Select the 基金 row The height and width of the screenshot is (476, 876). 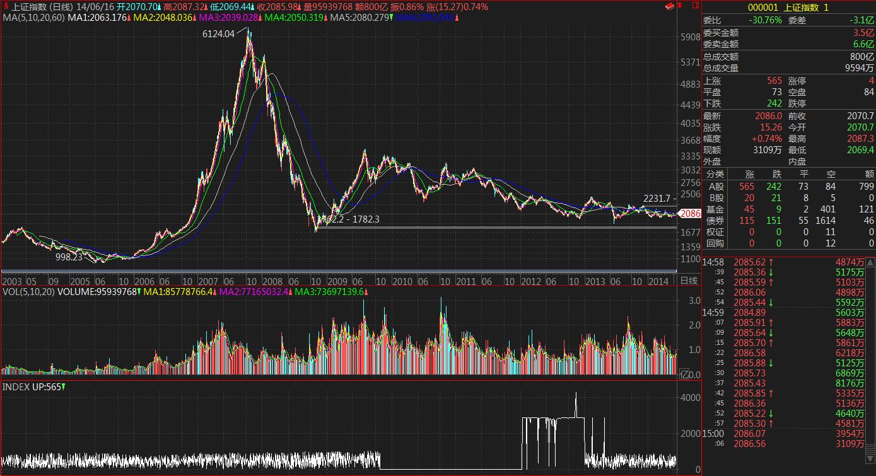(x=789, y=209)
